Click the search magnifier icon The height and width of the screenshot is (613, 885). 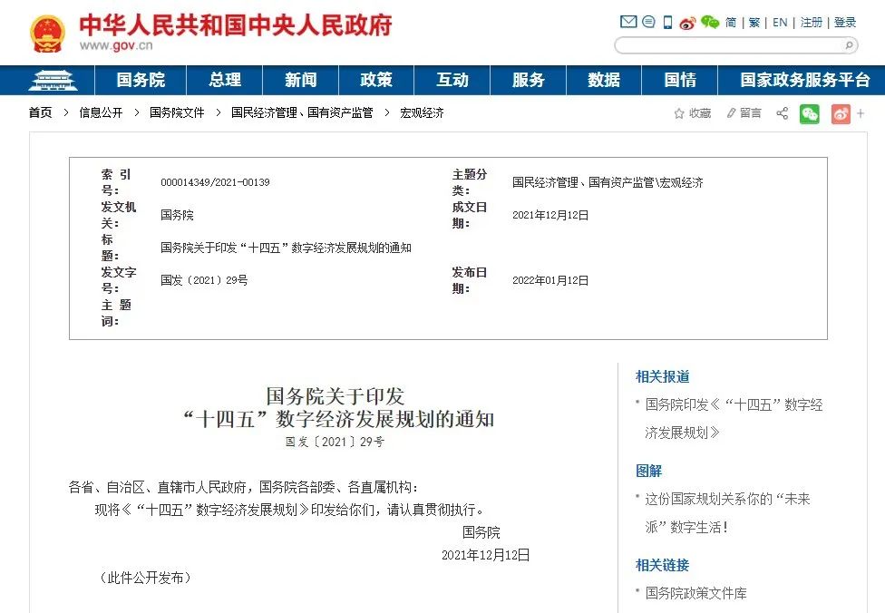[x=849, y=45]
